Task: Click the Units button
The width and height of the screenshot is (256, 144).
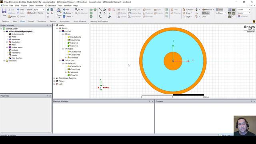Action: click(x=204, y=16)
